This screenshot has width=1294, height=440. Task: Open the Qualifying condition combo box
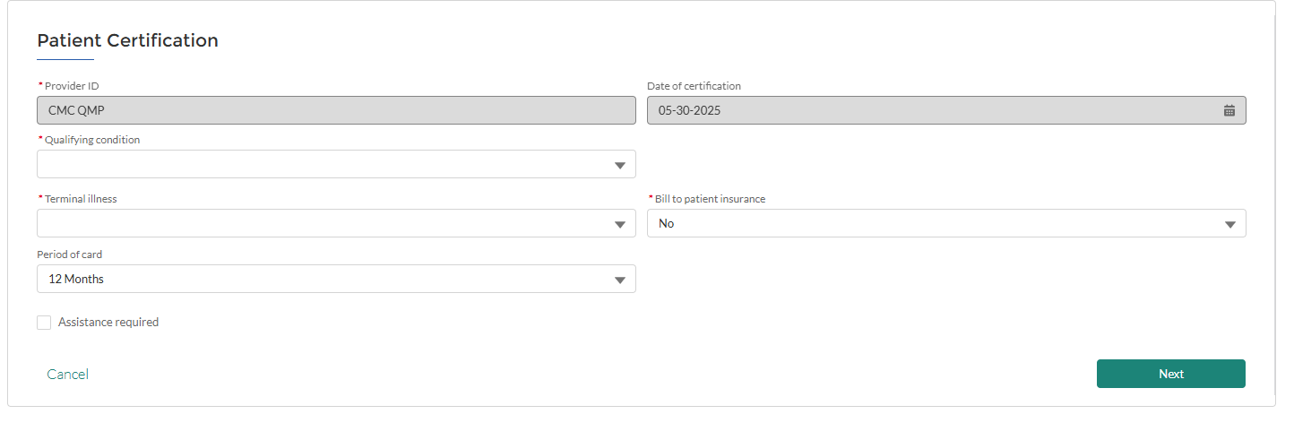[x=336, y=164]
